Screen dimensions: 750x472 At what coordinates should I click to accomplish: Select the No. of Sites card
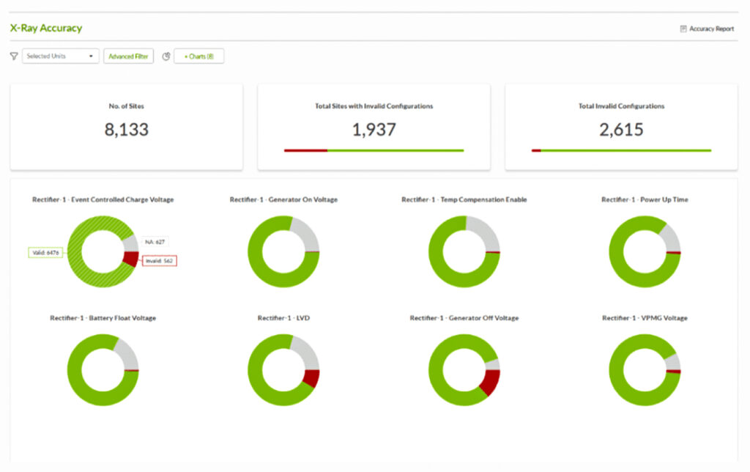(x=126, y=126)
